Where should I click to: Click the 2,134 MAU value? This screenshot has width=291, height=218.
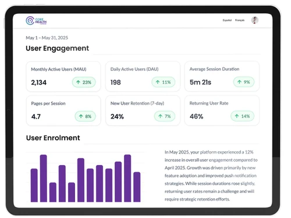39,83
